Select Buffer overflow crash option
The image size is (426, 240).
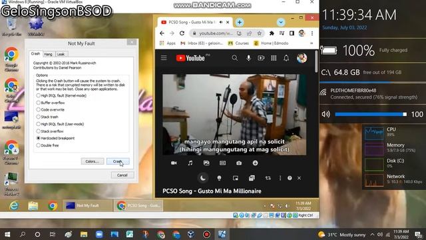click(51, 103)
